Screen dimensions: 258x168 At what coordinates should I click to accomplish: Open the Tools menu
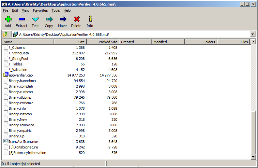(x=56, y=10)
